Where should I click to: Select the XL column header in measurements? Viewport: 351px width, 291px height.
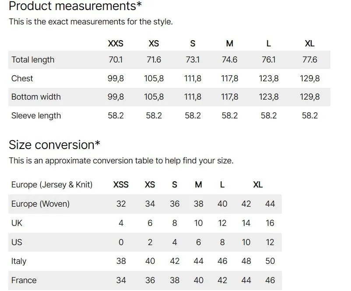pyautogui.click(x=309, y=43)
